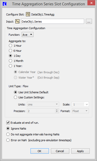Select the 1 Hour aggregation option
This screenshot has height=161, width=97.
pyautogui.click(x=10, y=46)
